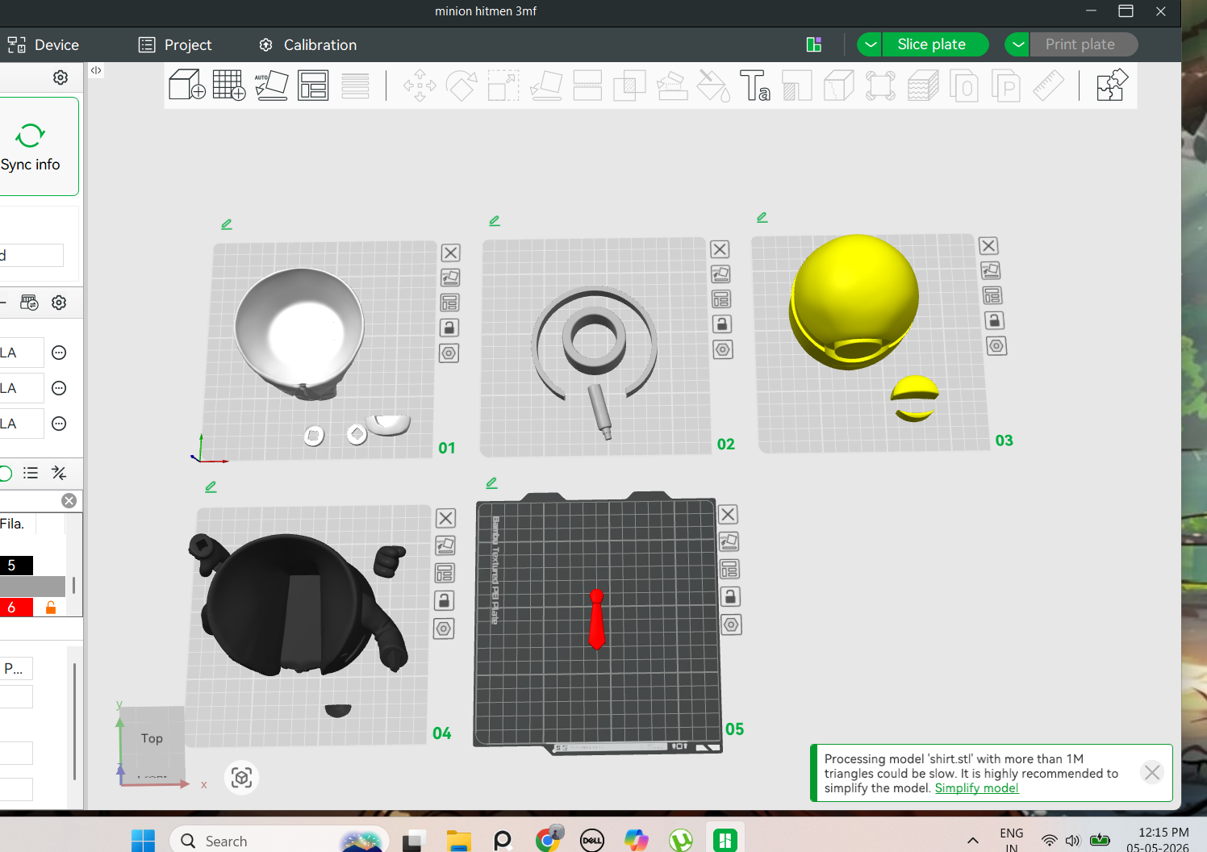Image resolution: width=1207 pixels, height=852 pixels.
Task: Open the Calibration tab
Action: click(x=307, y=45)
